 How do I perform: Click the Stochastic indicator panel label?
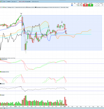[x=4, y=72]
